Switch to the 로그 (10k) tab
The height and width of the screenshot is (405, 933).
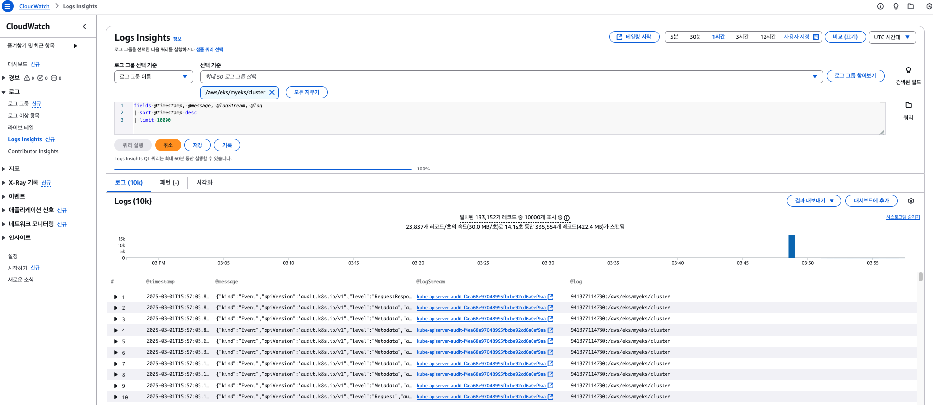pos(129,182)
